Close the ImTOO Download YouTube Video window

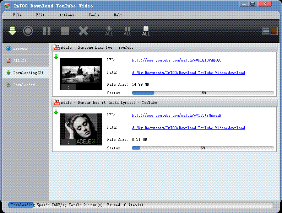point(265,4)
